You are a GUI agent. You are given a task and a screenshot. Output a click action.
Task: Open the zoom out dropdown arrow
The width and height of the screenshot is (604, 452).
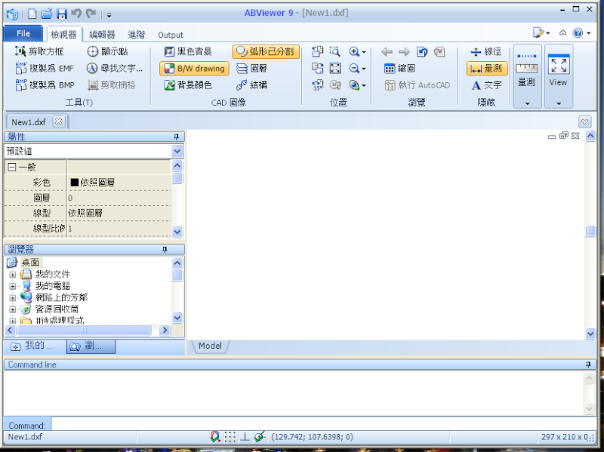pos(364,69)
